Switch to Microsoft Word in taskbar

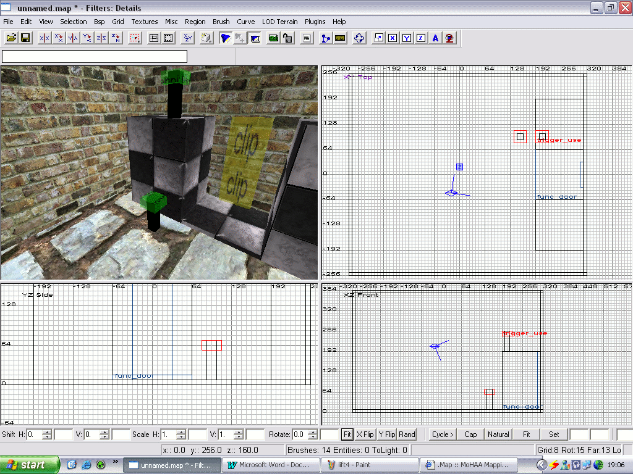pyautogui.click(x=270, y=465)
